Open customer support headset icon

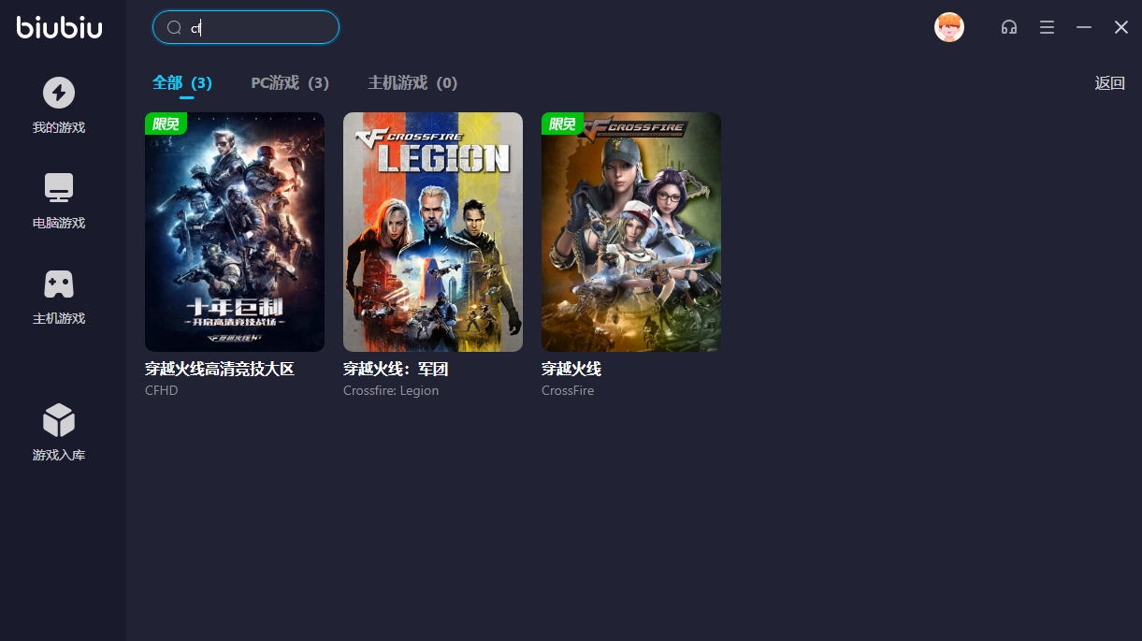[x=1009, y=28]
